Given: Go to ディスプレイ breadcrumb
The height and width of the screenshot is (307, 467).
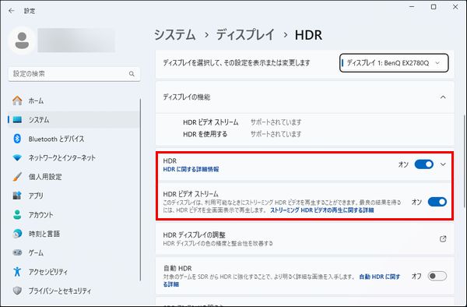Looking at the screenshot, I should pyautogui.click(x=245, y=34).
